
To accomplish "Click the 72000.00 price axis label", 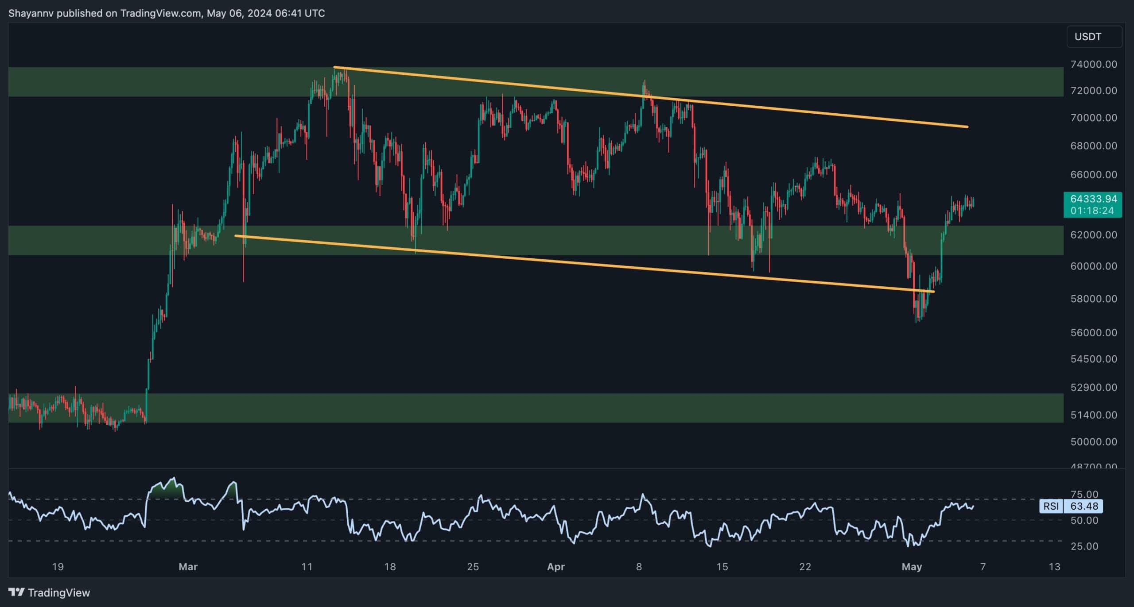I will tap(1094, 91).
